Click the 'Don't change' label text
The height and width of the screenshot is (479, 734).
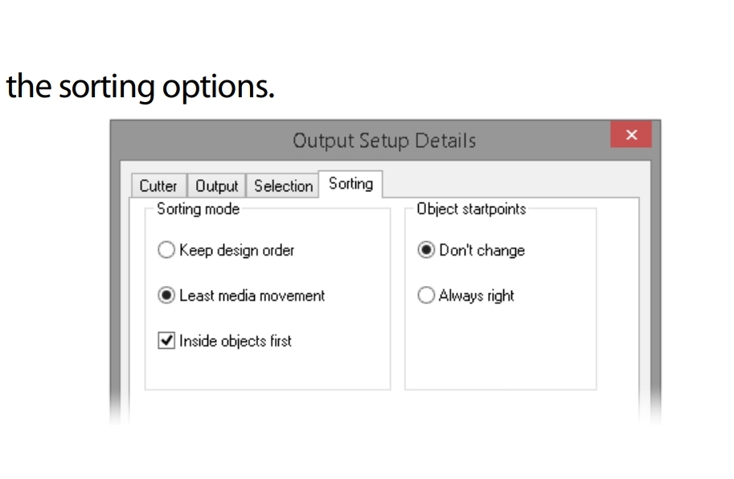click(482, 250)
